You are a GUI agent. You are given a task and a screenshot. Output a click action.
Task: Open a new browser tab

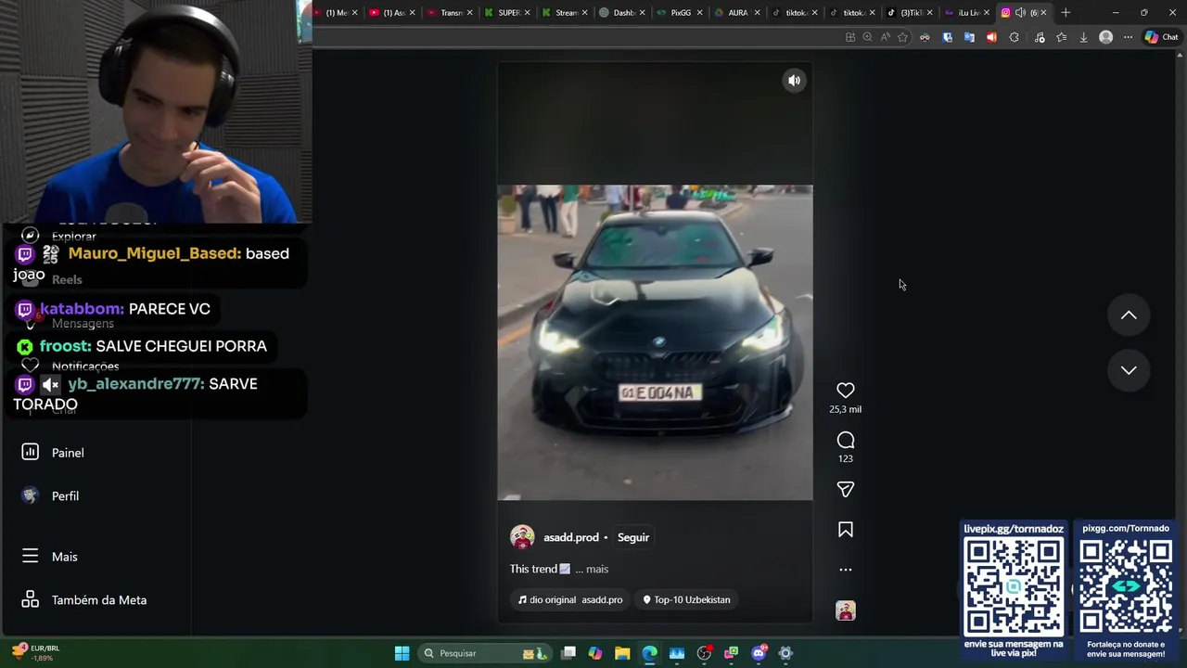click(1066, 13)
